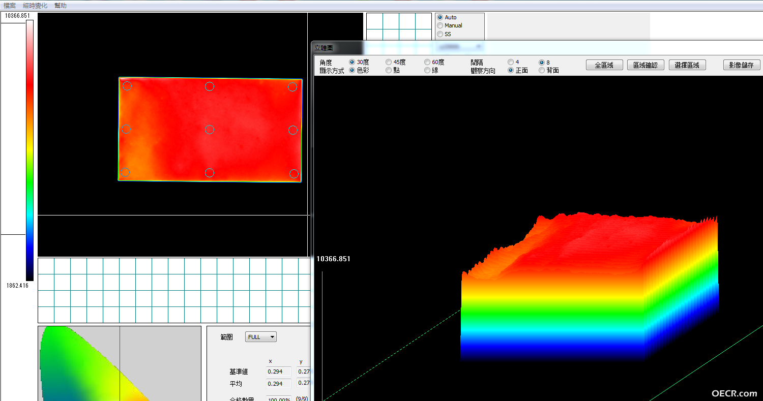Open the 經時變化 menu
Image resolution: width=763 pixels, height=401 pixels.
coord(35,6)
